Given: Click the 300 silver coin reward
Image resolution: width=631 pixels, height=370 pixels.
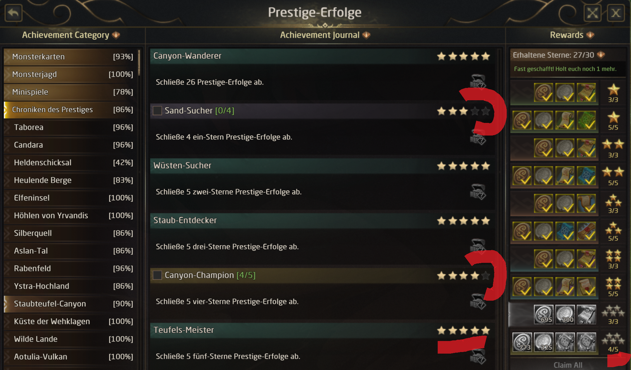Looking at the screenshot, I should [565, 315].
